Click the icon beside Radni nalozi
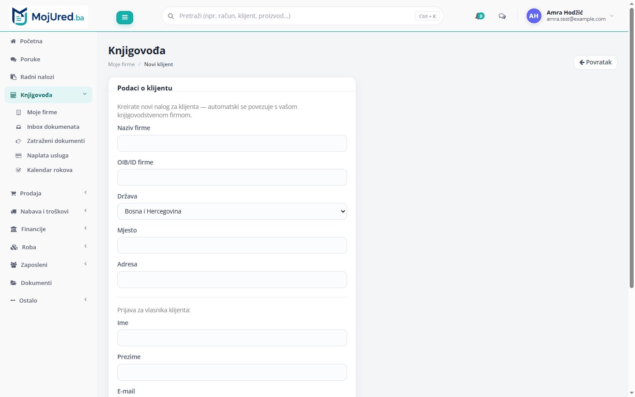The image size is (635, 397). 13,77
